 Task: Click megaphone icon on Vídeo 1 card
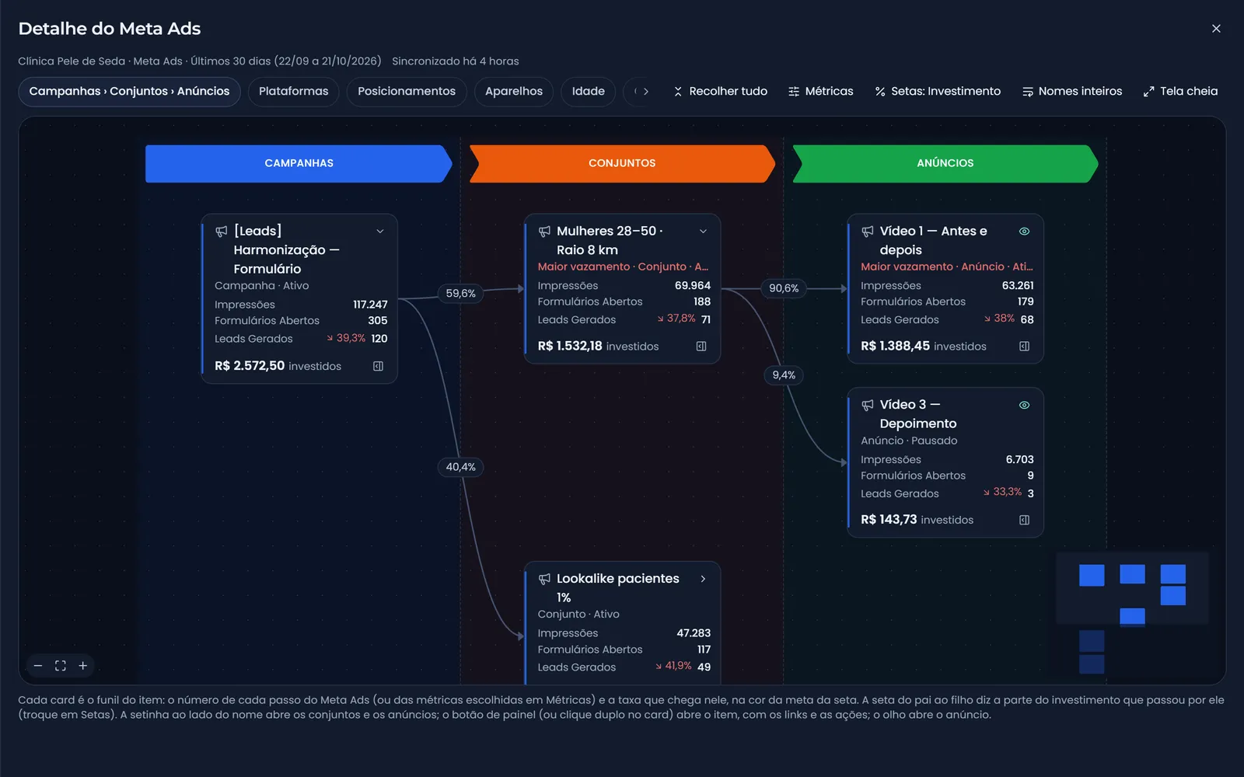868,231
